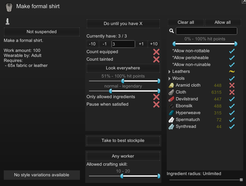Screen dimensions: 246x186
Task: Click the material search input field
Action: point(207,31)
